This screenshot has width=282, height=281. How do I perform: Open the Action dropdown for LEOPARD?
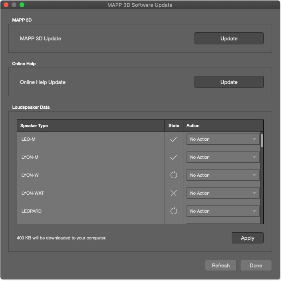223,211
